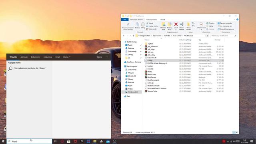Image resolution: width=256 pixels, height=144 pixels.
Task: Open the Plik ribbon tab
Action: coord(125,20)
